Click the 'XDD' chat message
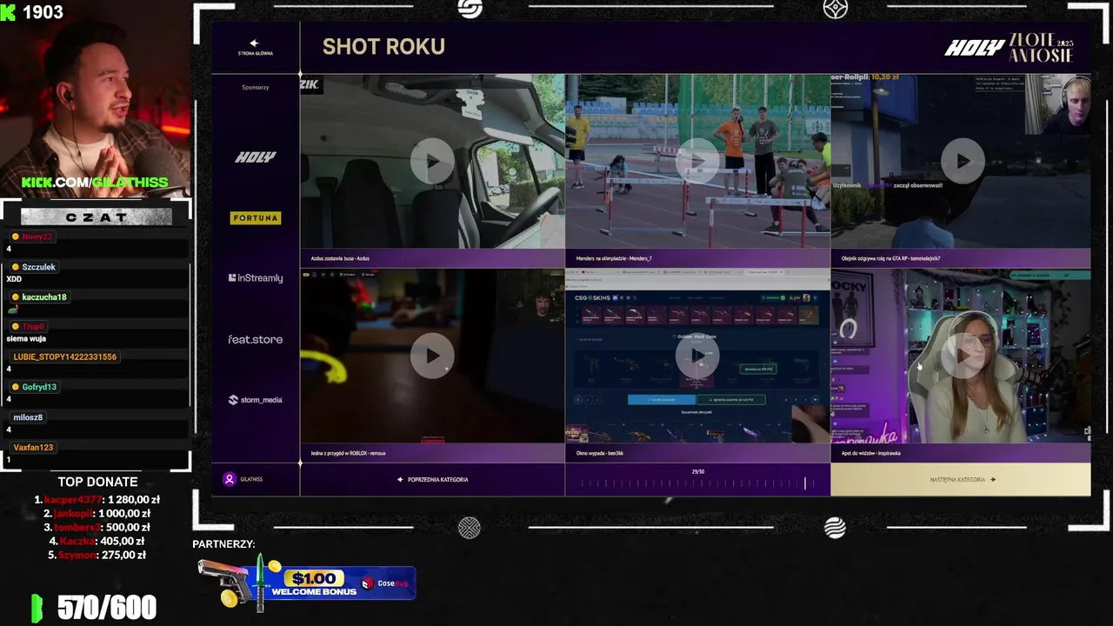The height and width of the screenshot is (626, 1113). 14,279
